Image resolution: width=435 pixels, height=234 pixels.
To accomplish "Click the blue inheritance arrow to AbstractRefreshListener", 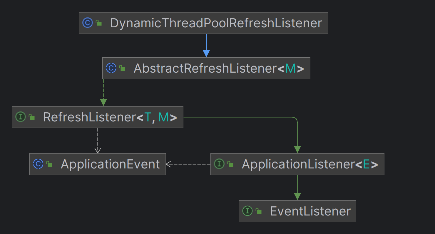I will (x=206, y=46).
